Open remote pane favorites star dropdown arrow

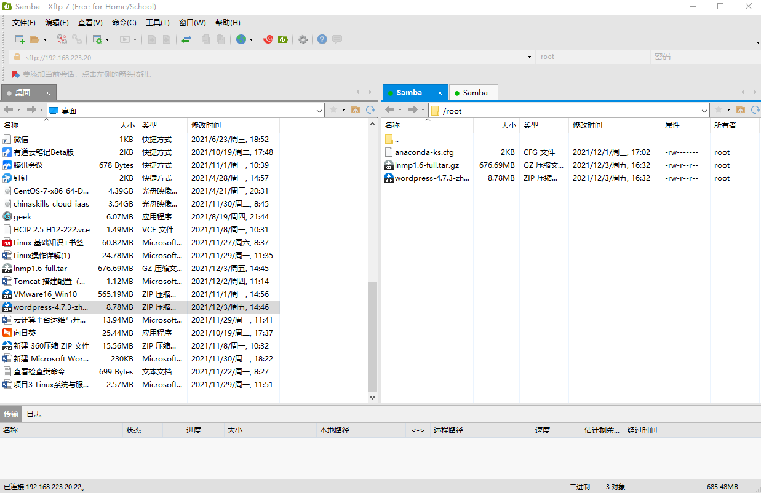[x=728, y=109]
